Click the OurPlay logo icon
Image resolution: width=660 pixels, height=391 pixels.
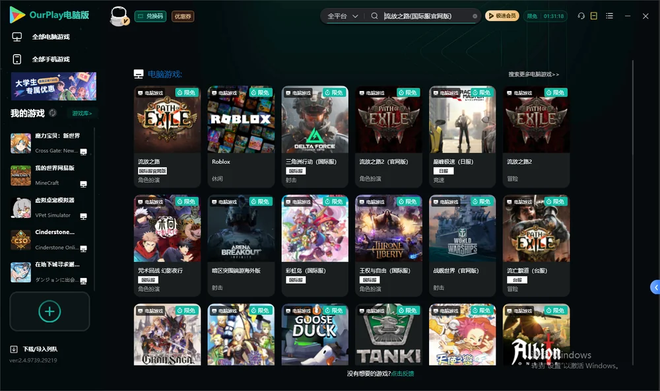tap(17, 15)
